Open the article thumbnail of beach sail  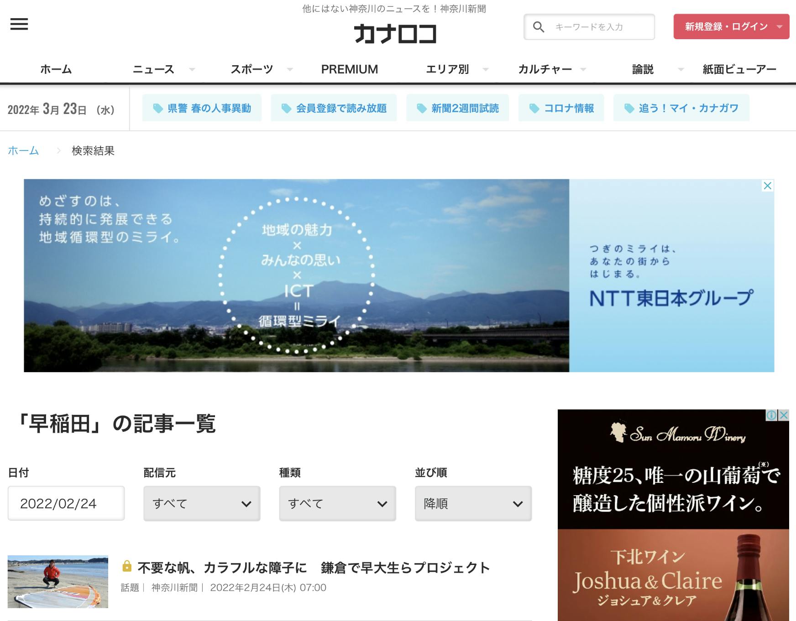[x=58, y=581]
